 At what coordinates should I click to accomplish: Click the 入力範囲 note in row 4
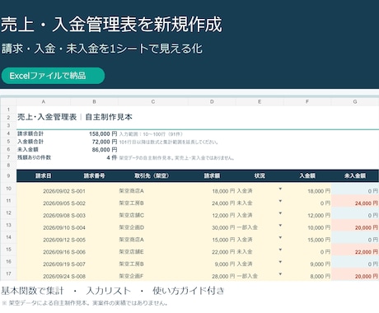click(x=151, y=134)
